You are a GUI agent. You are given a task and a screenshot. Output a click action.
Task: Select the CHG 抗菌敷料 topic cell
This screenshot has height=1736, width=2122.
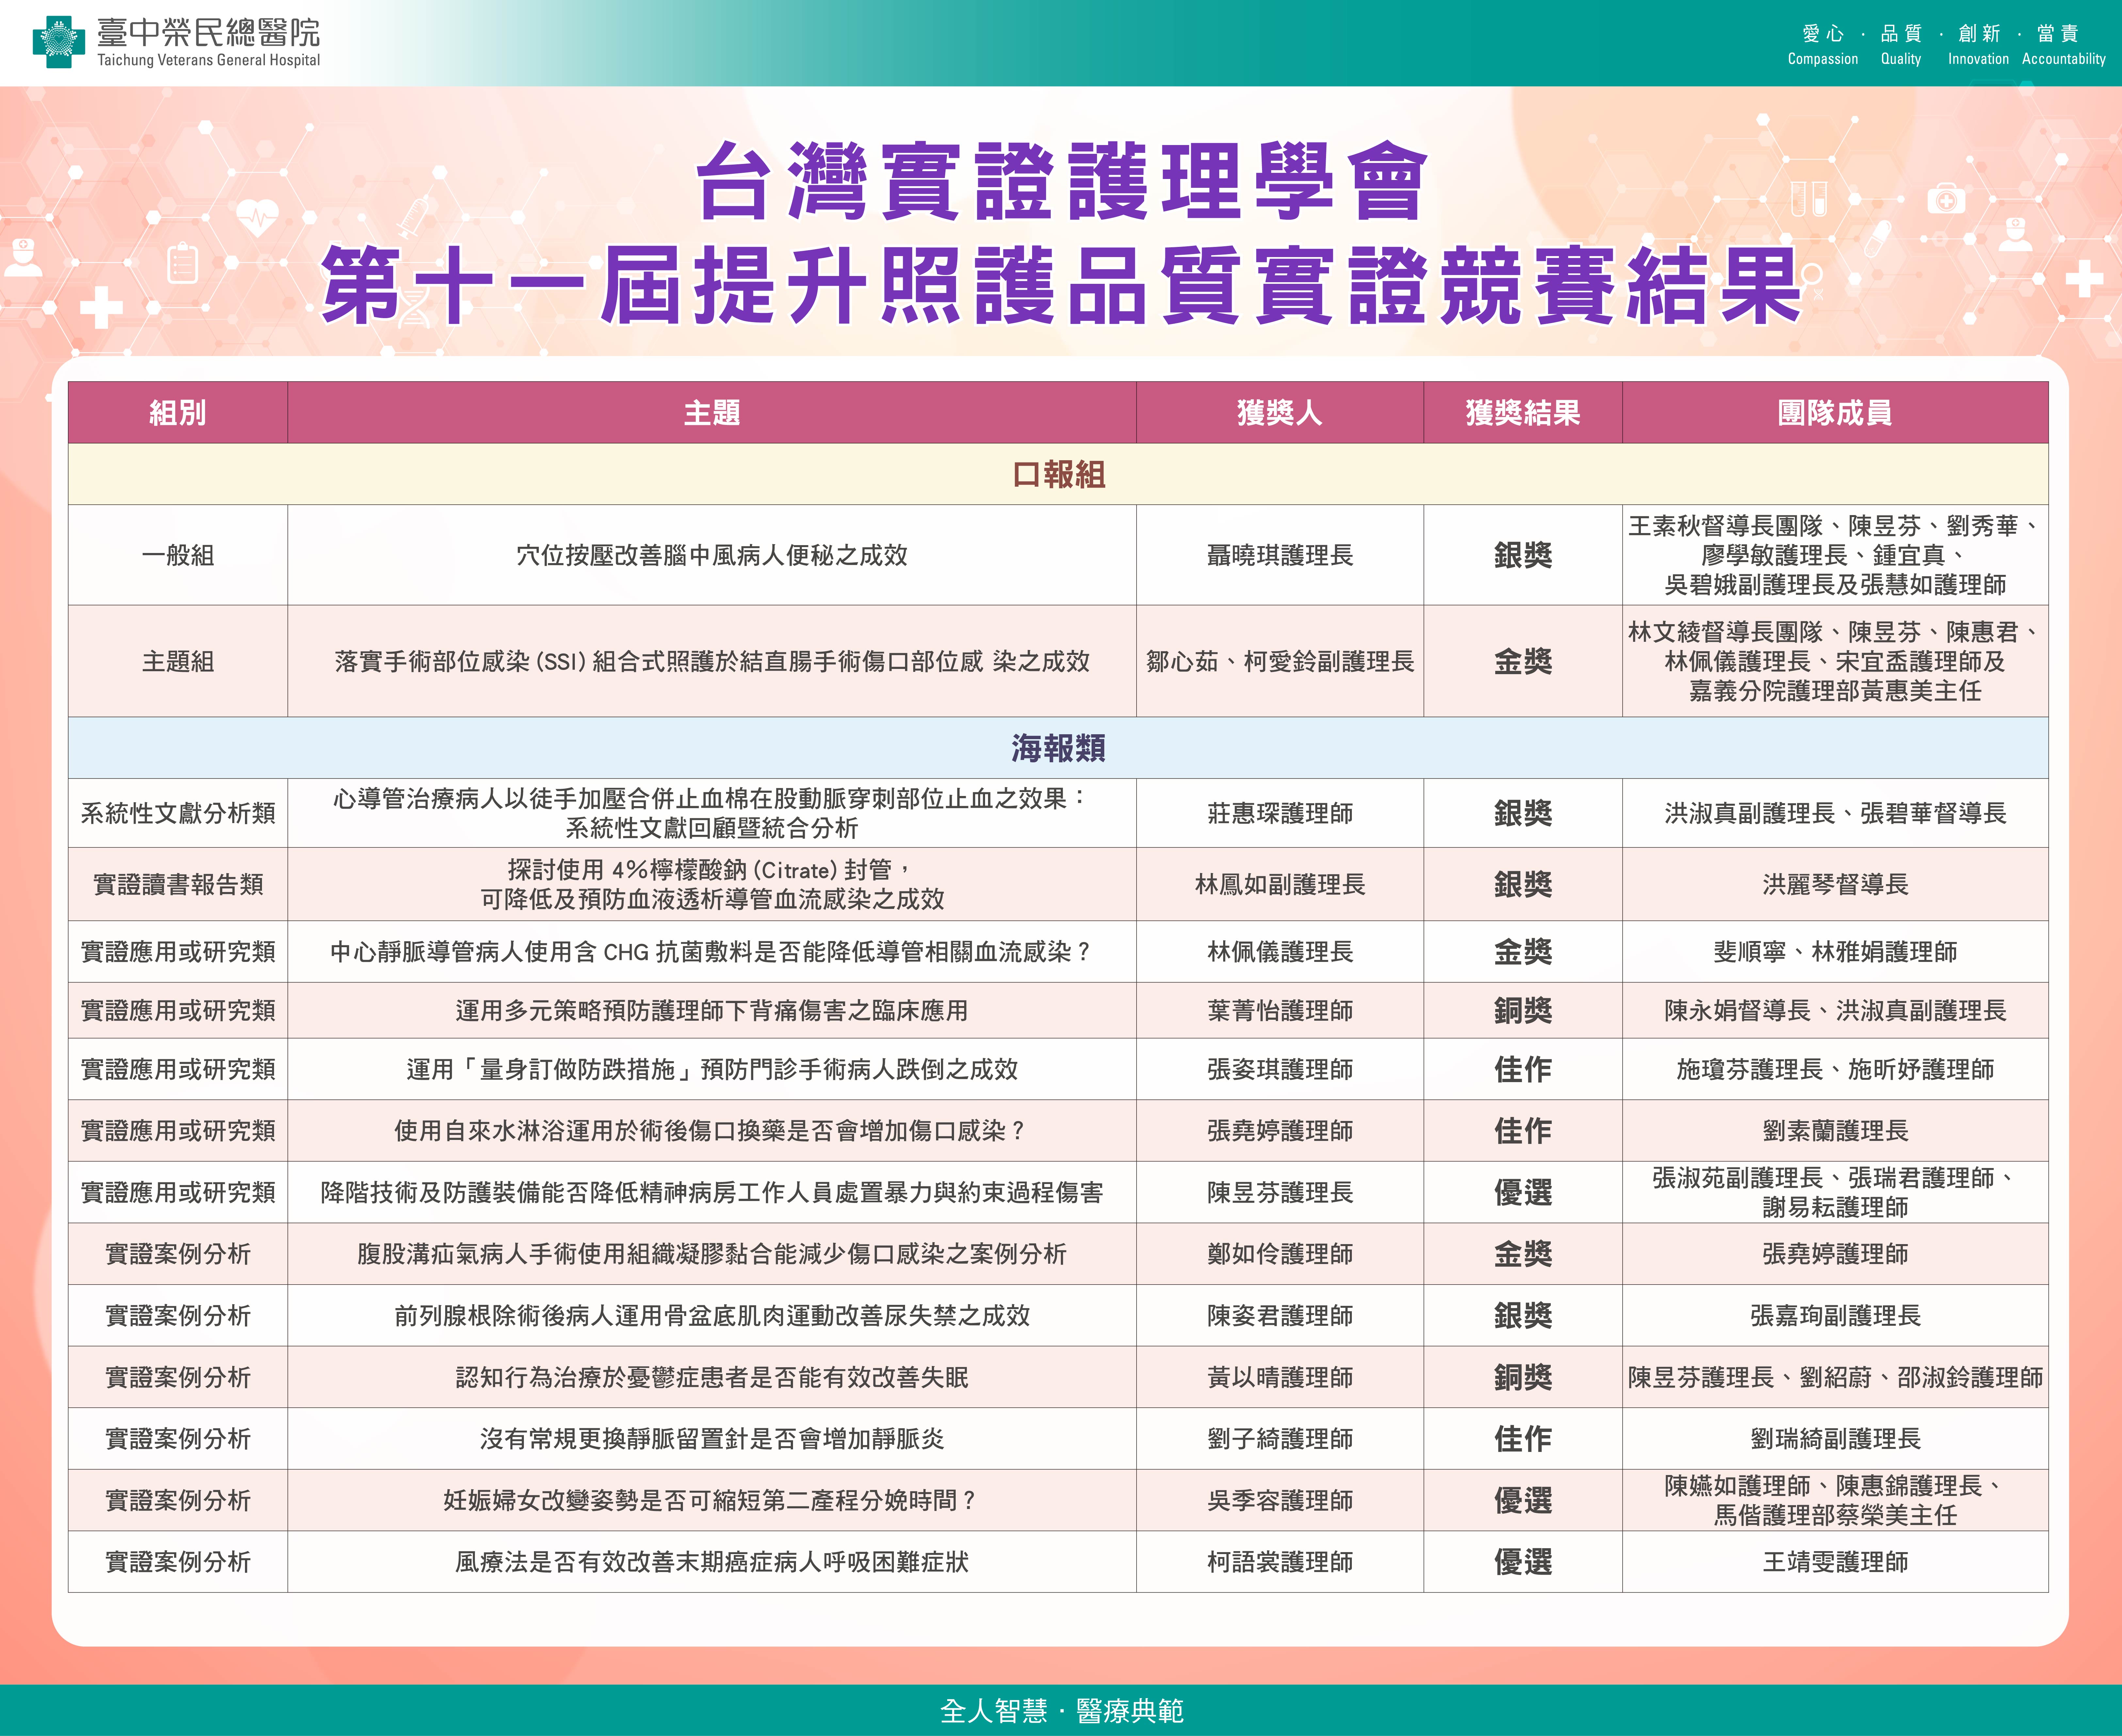coord(712,951)
